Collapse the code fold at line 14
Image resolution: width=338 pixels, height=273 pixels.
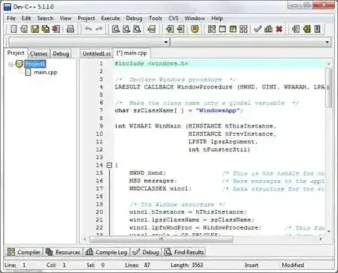click(109, 165)
